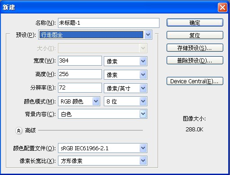Open 像素长宽比 dropdown 方形像素
The height and width of the screenshot is (175, 230).
[102, 161]
